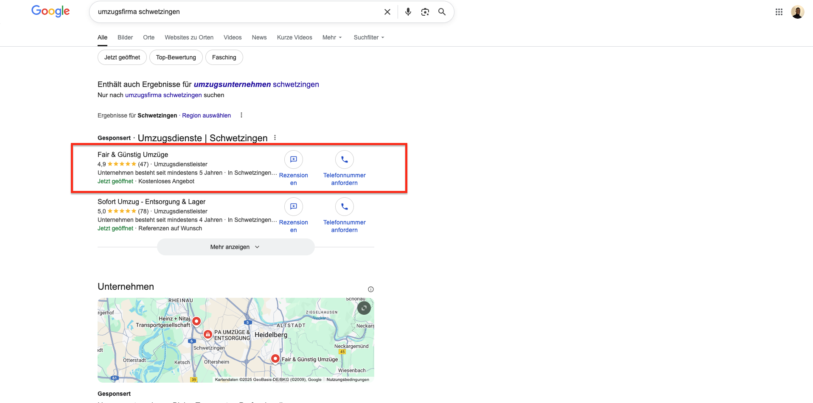
Task: Click the magnifying glass search button
Action: (442, 12)
